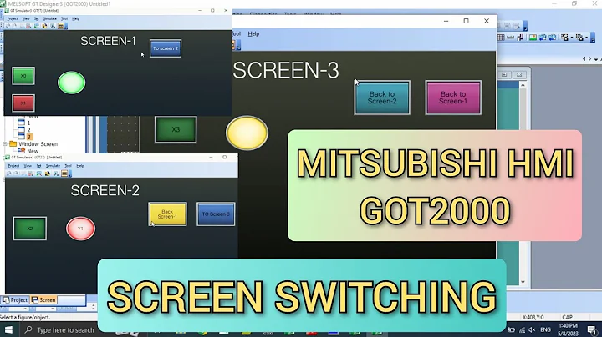The width and height of the screenshot is (602, 337).
Task: Click crossed-box icon at panel top right
Action: pyautogui.click(x=519, y=75)
